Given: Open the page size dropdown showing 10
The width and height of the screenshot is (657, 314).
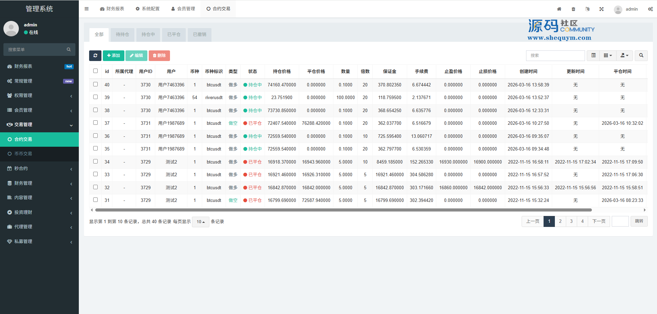Looking at the screenshot, I should [x=200, y=222].
